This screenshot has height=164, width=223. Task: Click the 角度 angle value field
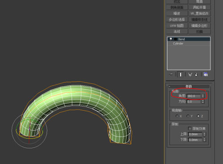pos(194,96)
